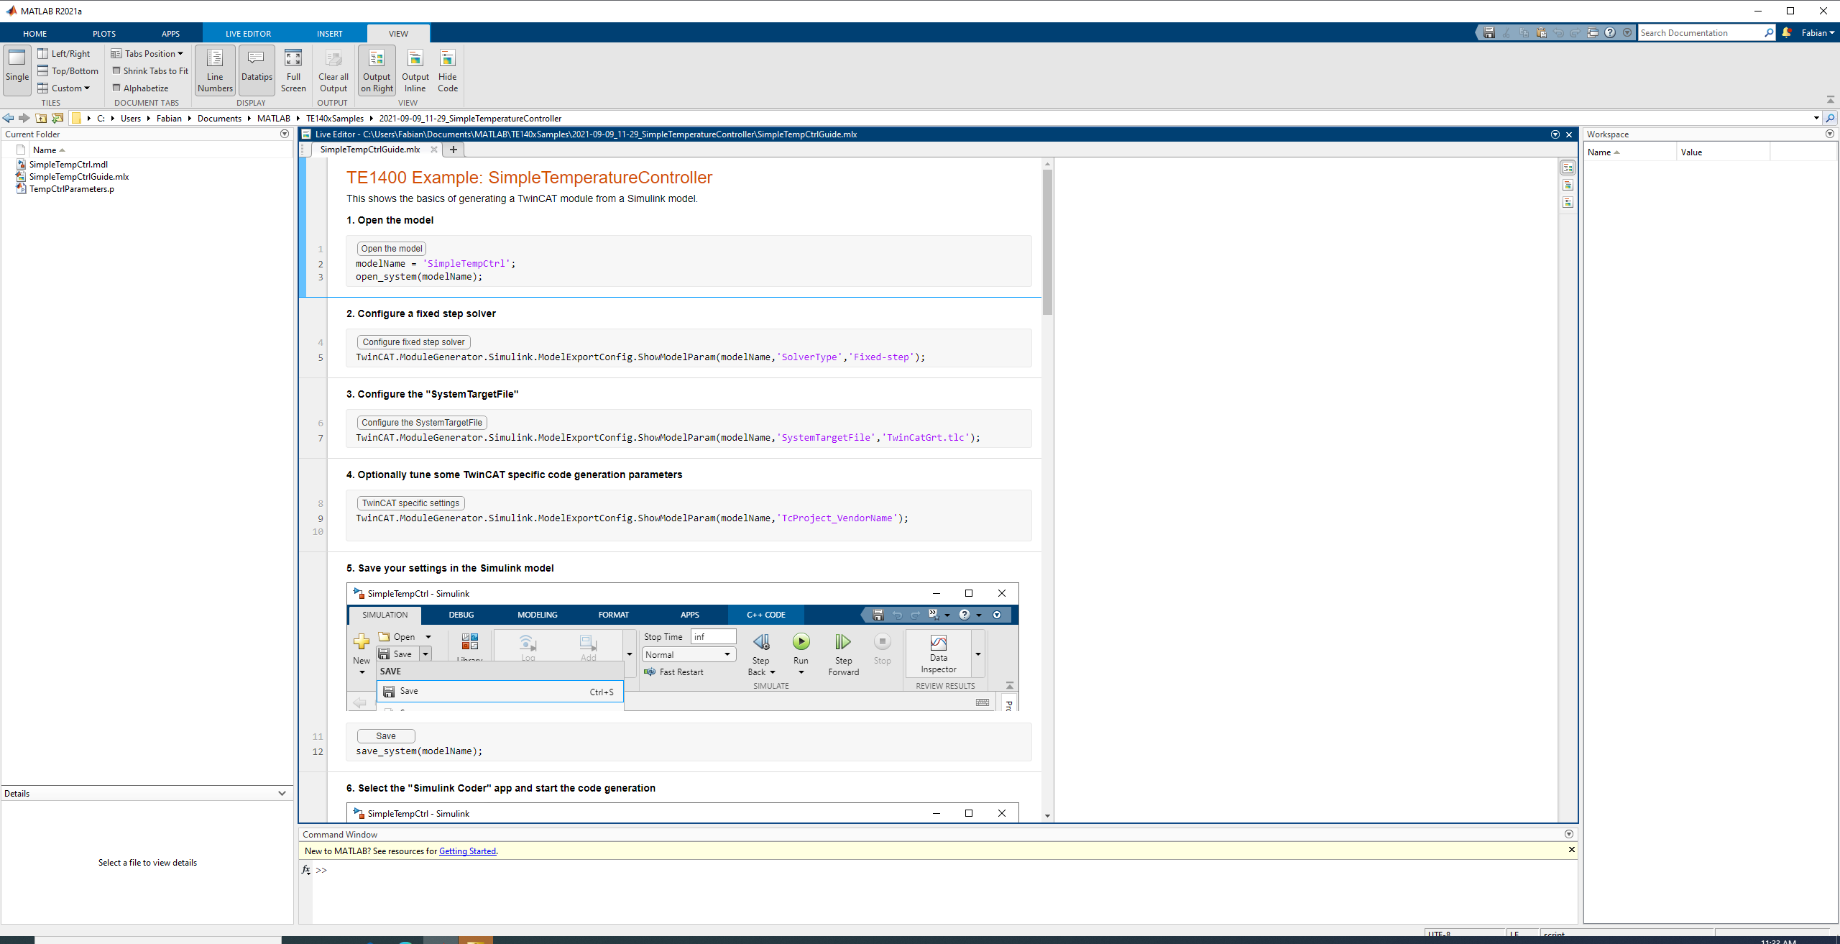This screenshot has width=1840, height=944.
Task: Enable the Alphabetize checkbox
Action: [116, 88]
